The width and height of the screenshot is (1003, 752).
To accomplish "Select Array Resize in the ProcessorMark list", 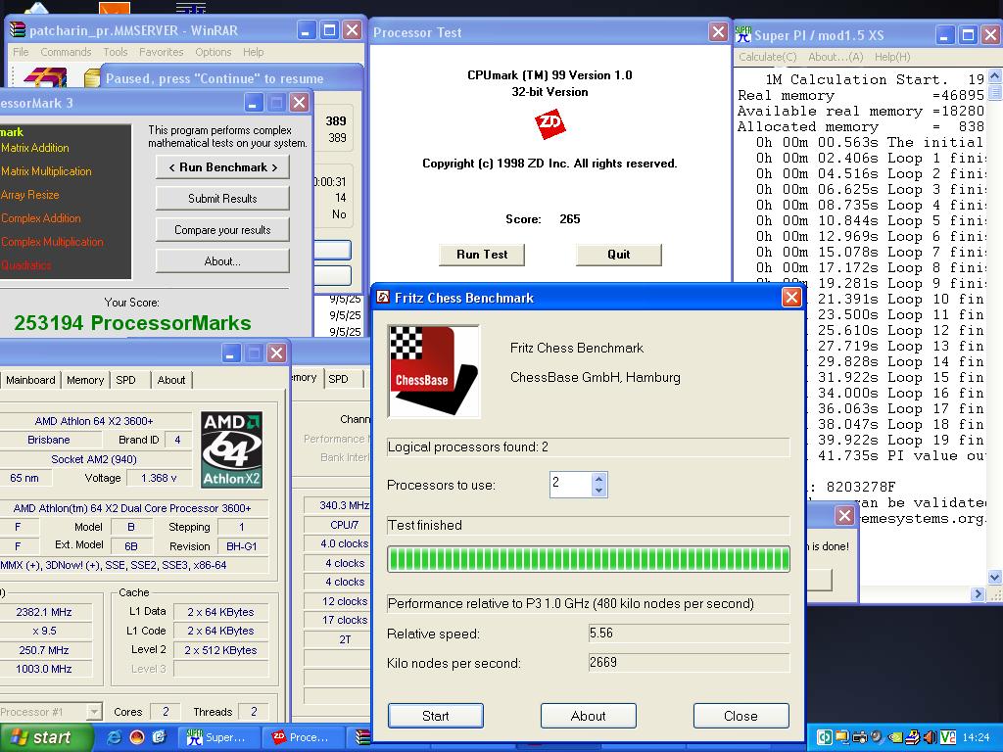I will [x=29, y=195].
